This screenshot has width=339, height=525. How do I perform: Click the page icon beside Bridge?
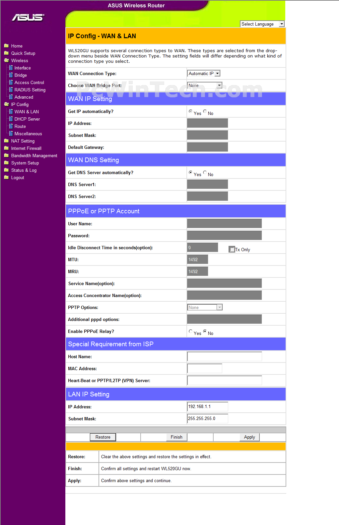point(11,75)
